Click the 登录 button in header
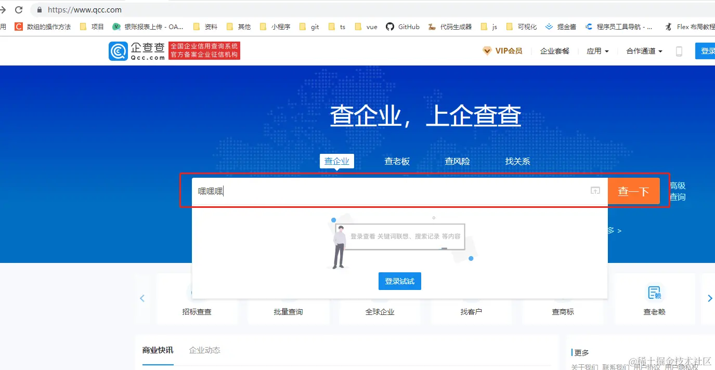 tap(706, 51)
